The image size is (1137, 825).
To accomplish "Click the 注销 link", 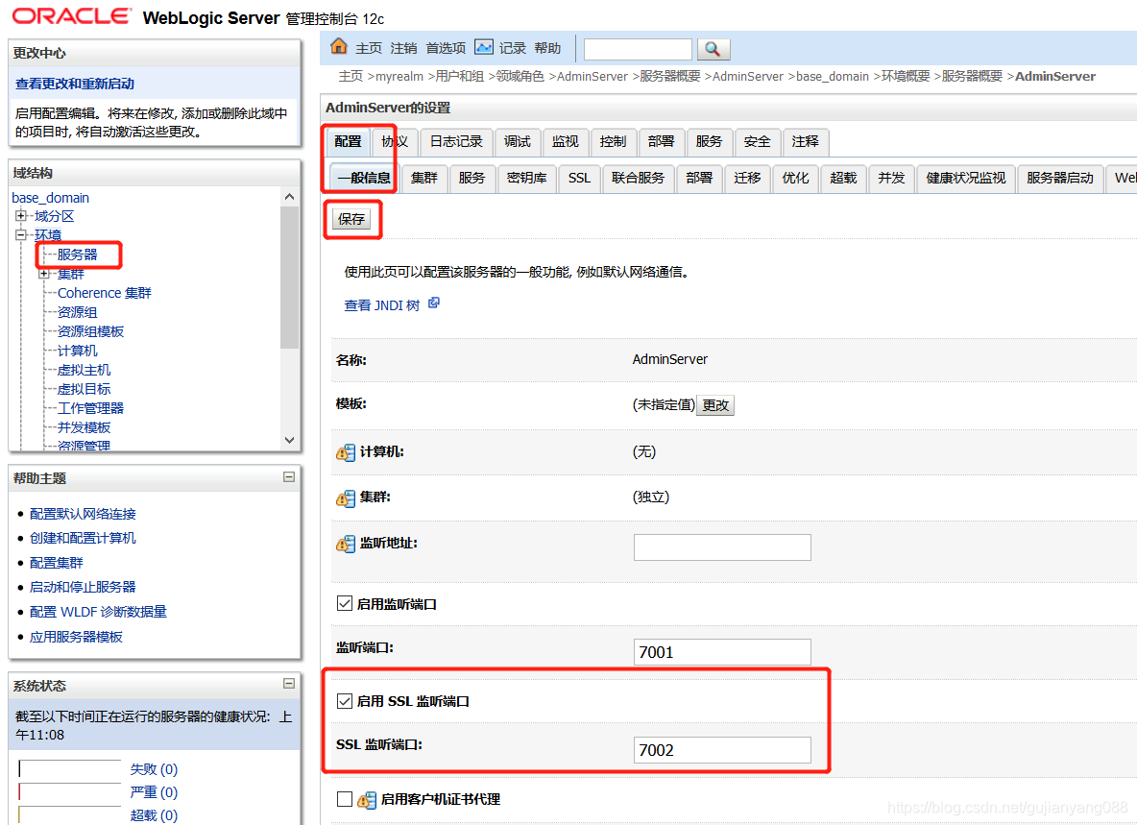I will coord(404,49).
